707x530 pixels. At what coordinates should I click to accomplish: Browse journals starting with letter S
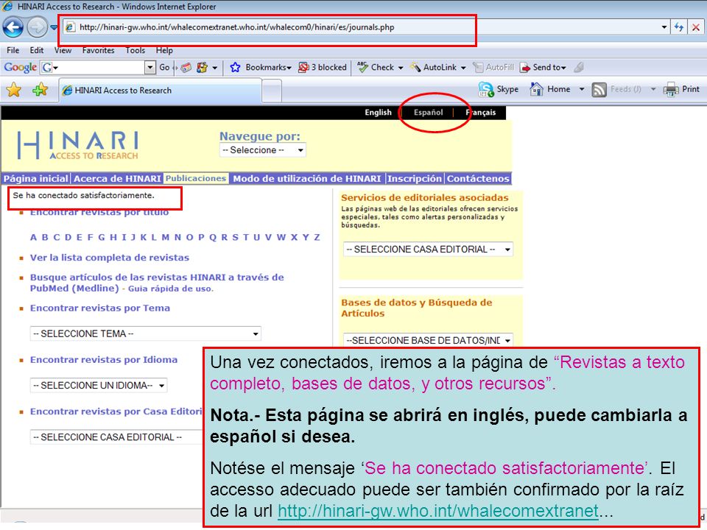[x=236, y=238]
